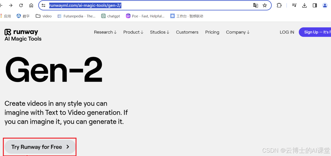Click the Gen-2 heading
Viewport: 331px width, 156px height.
tap(54, 70)
